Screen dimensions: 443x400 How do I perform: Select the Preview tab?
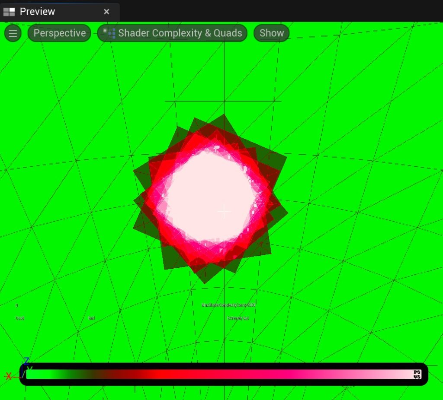[38, 12]
